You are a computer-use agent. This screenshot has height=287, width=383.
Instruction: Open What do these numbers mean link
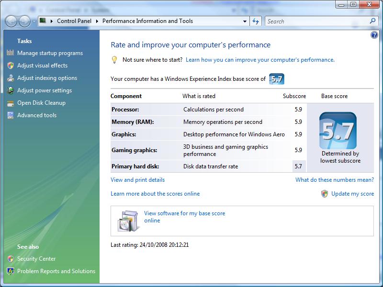(335, 180)
